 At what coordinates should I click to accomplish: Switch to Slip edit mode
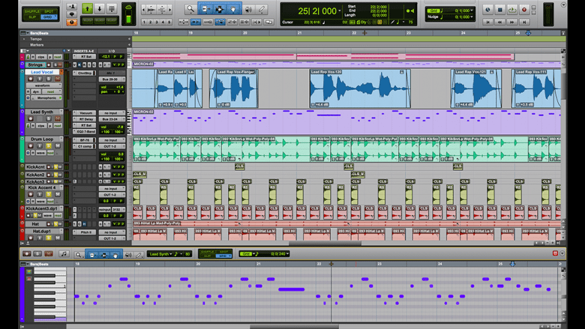pyautogui.click(x=32, y=17)
